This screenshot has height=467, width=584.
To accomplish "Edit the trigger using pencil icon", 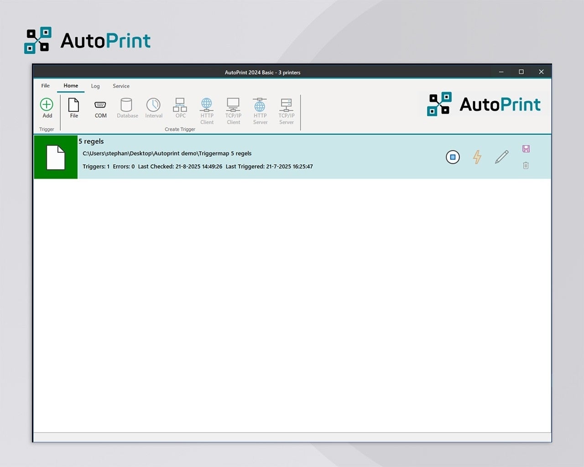I will [501, 157].
